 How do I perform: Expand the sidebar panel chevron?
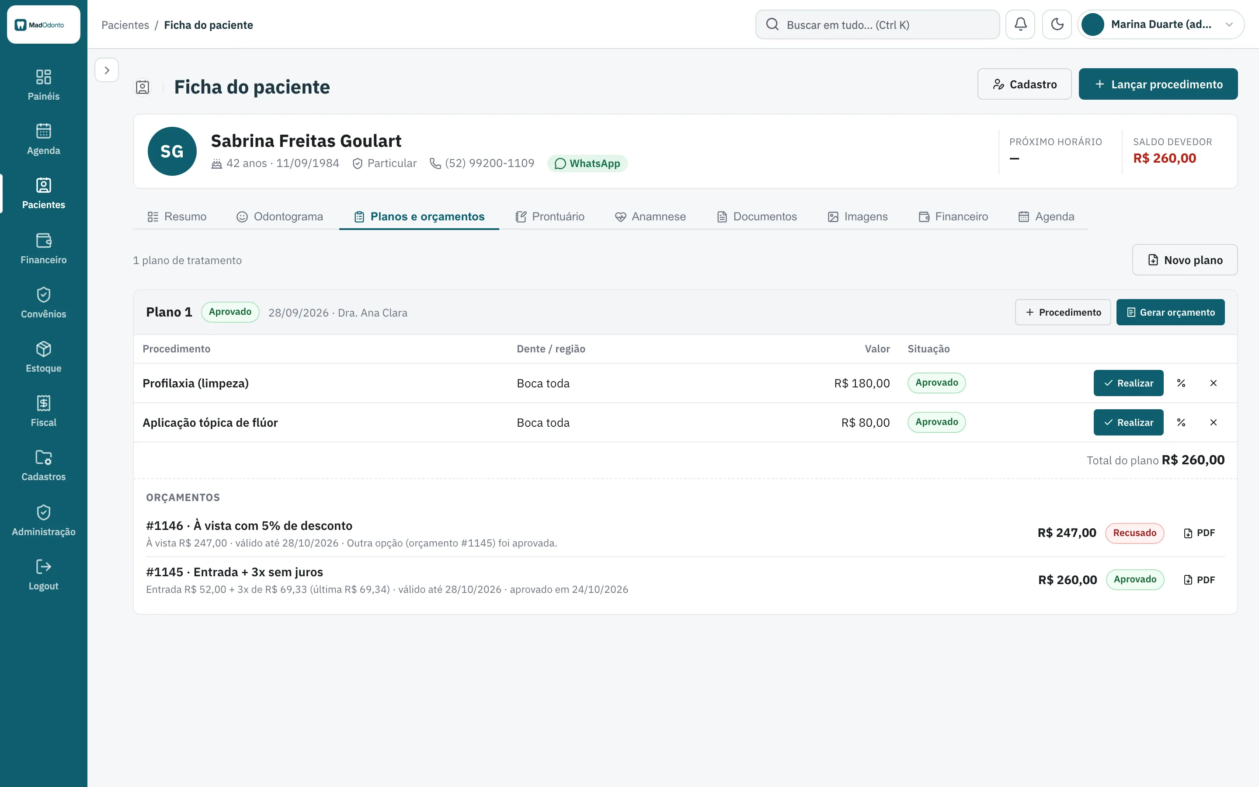tap(107, 70)
